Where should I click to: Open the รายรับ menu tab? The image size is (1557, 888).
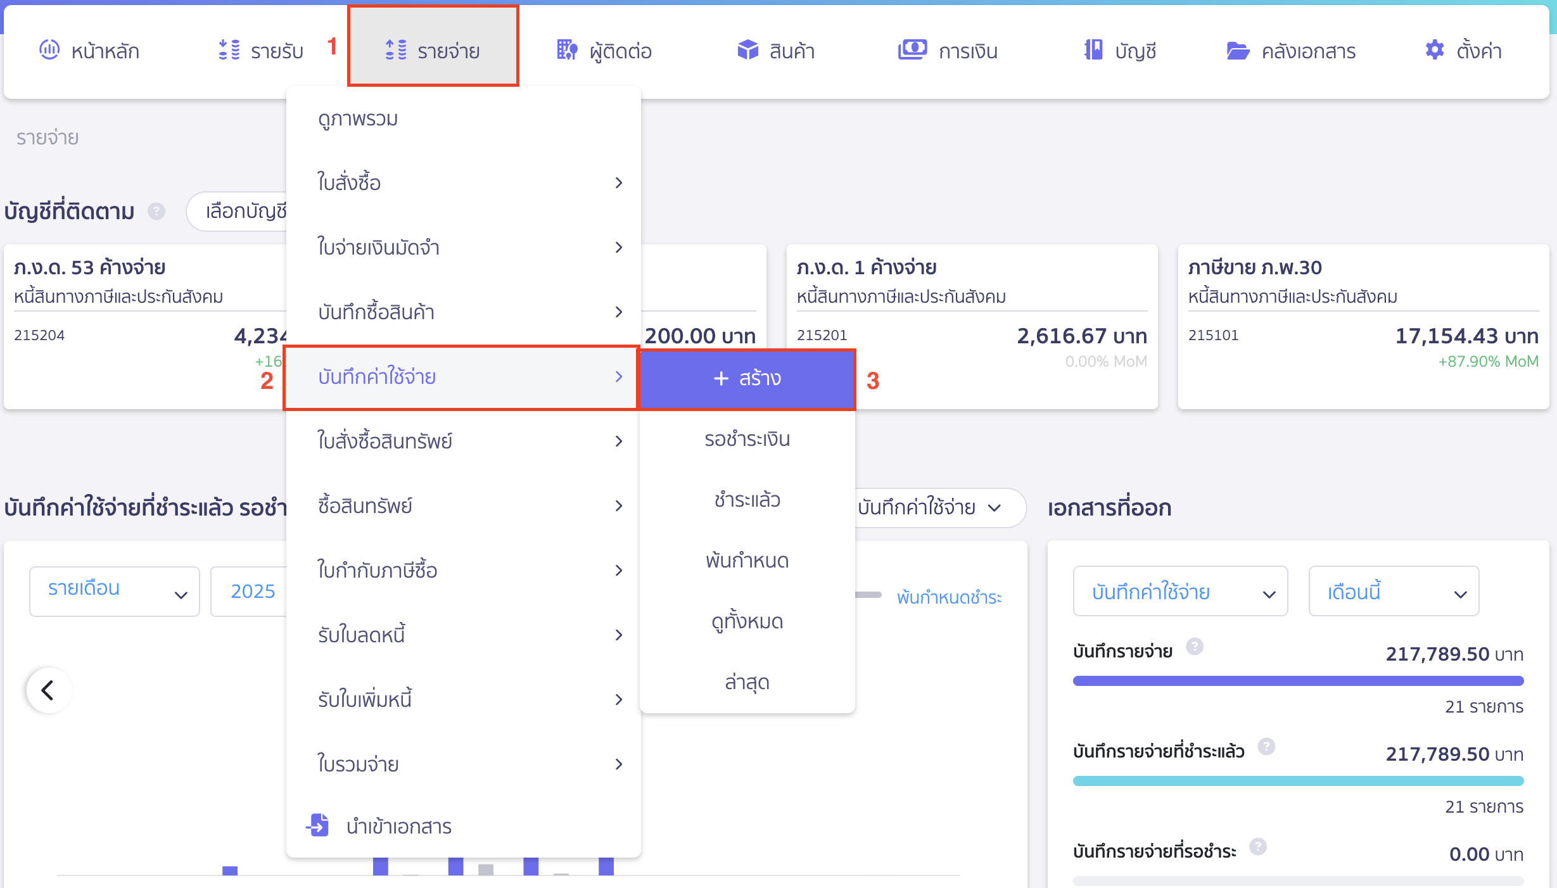point(260,50)
